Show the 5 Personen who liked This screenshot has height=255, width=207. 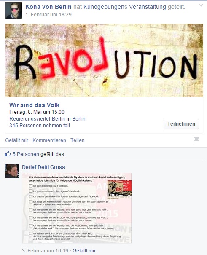(26, 154)
